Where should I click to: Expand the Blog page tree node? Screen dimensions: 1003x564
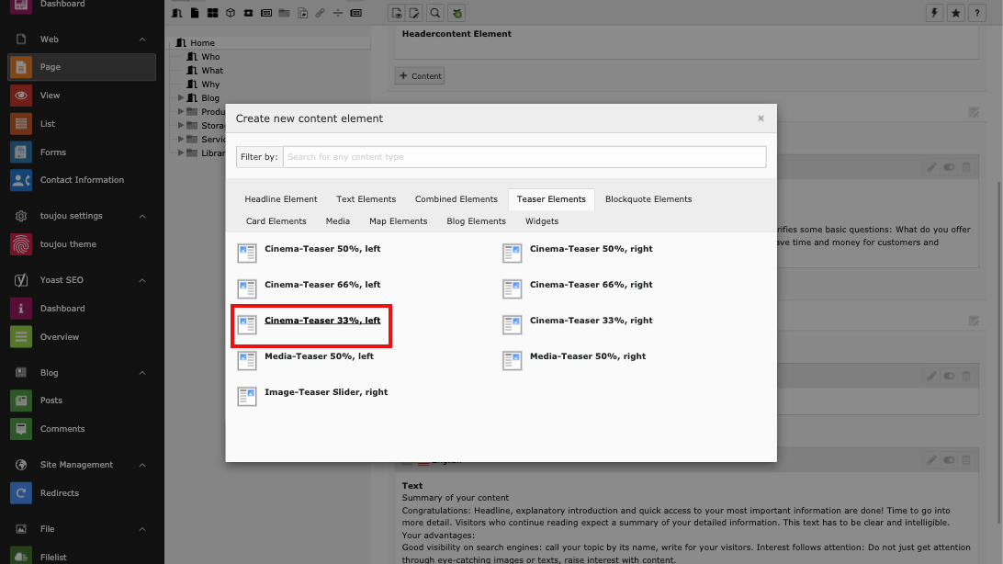(181, 98)
